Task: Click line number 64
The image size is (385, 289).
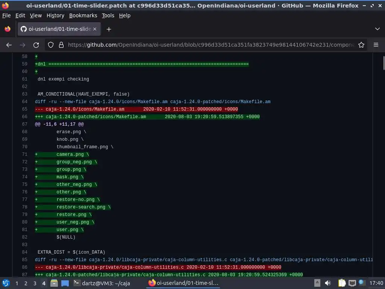Action: click(x=24, y=102)
